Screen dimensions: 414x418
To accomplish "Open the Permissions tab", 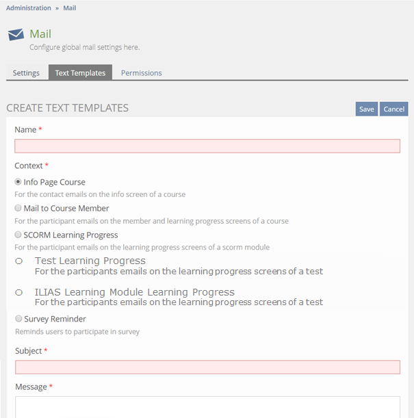I will [141, 73].
